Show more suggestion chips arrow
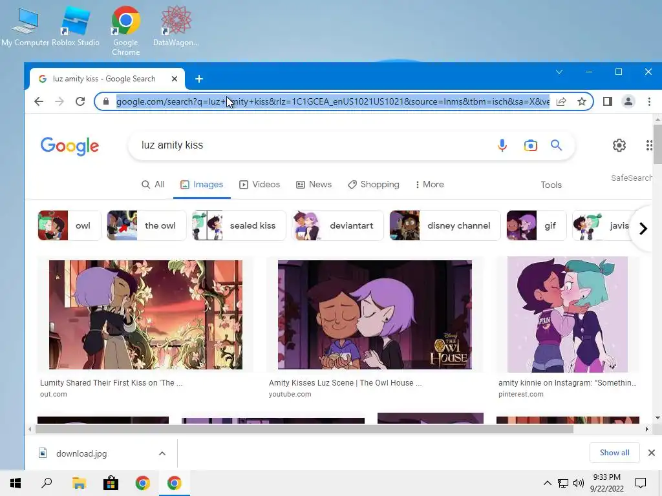 tap(643, 229)
